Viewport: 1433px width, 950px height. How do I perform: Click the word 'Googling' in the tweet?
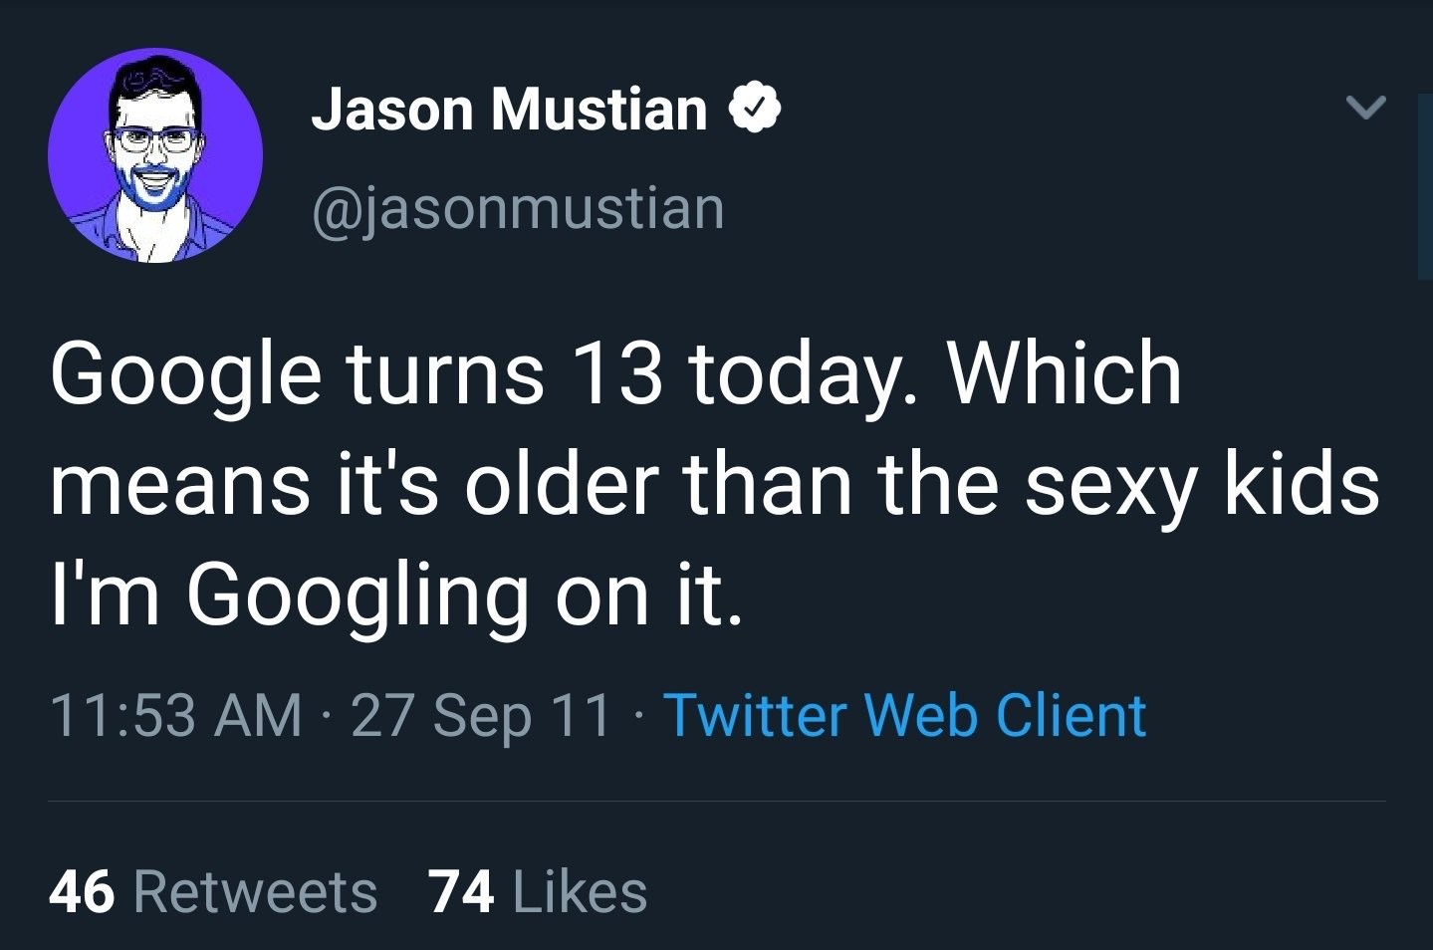point(358,595)
